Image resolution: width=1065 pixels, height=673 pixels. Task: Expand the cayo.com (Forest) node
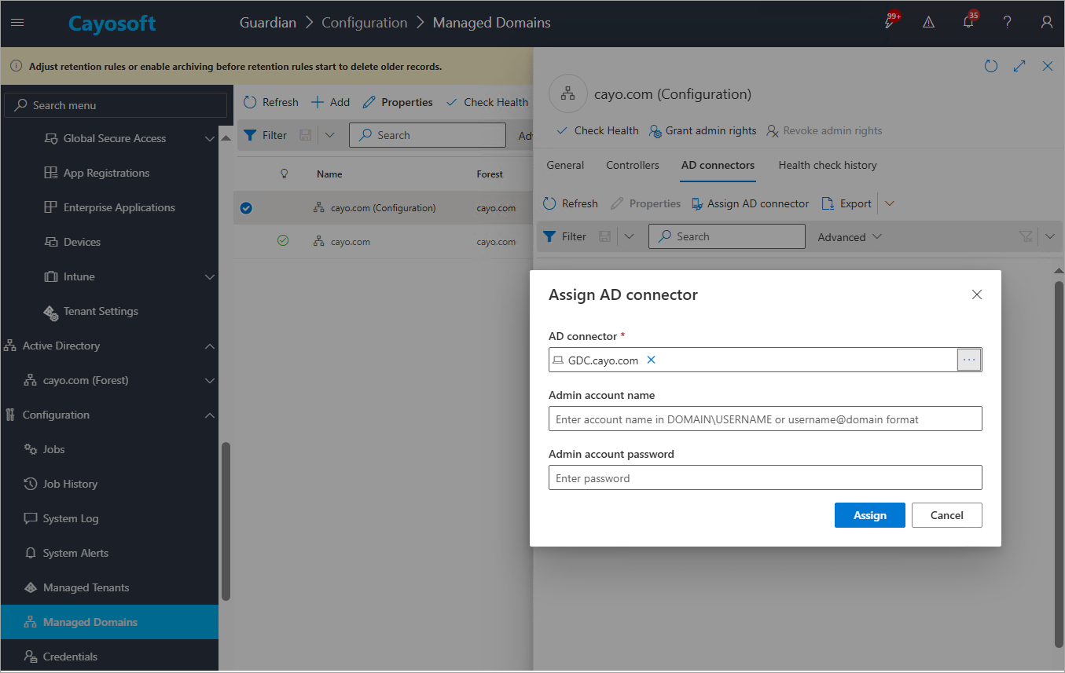[x=210, y=381]
